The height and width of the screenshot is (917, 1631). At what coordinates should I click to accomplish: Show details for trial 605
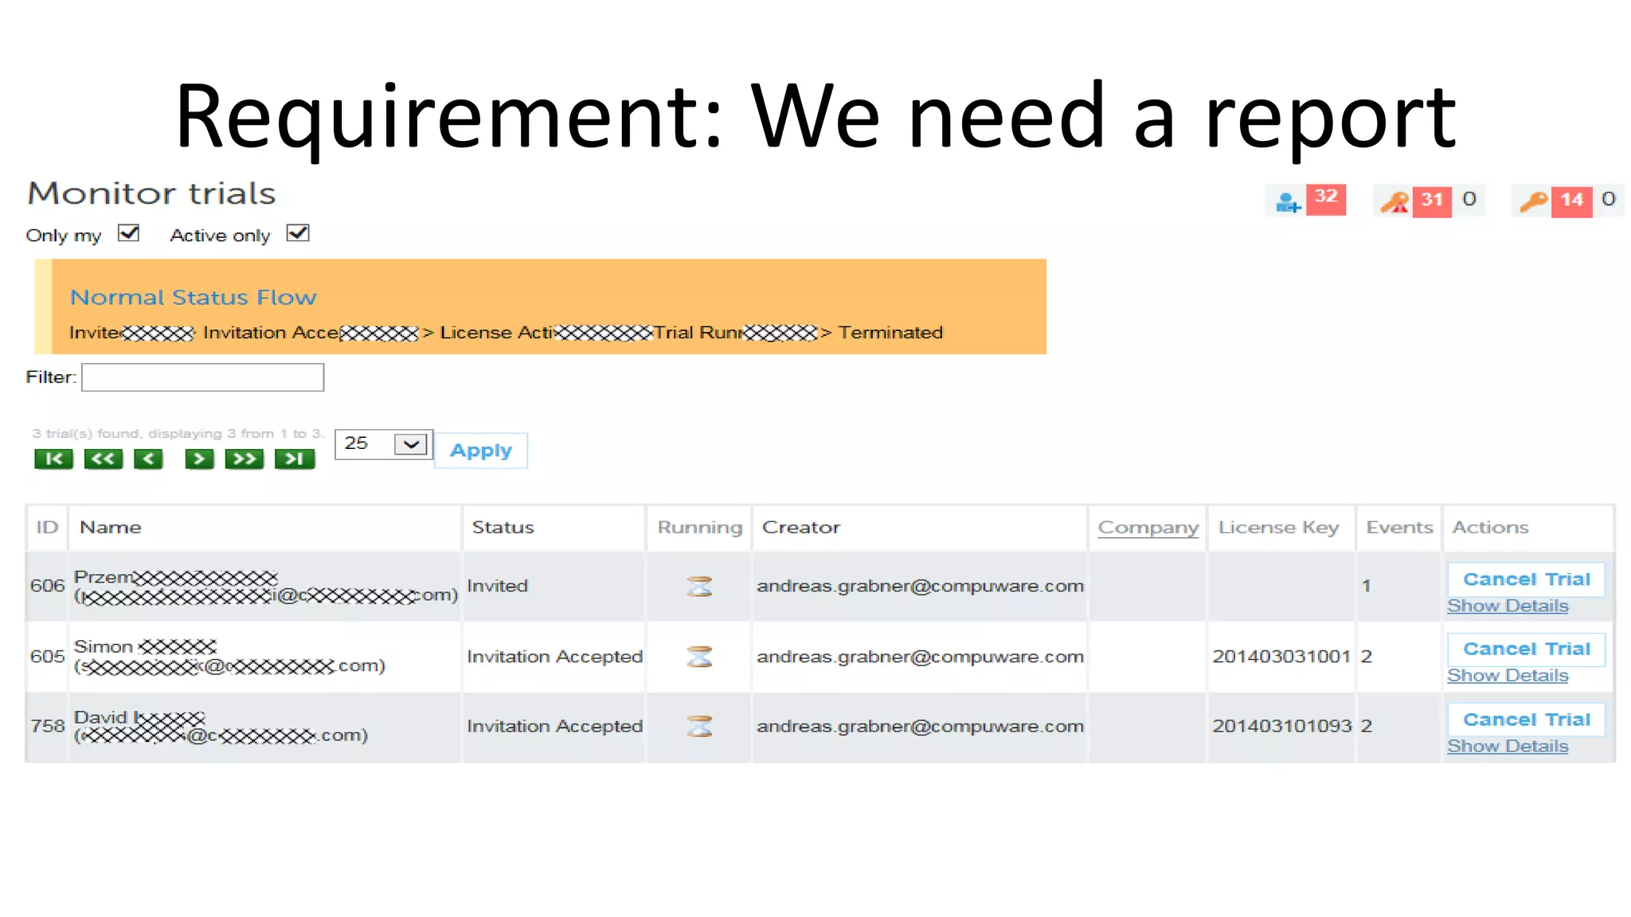pos(1508,676)
